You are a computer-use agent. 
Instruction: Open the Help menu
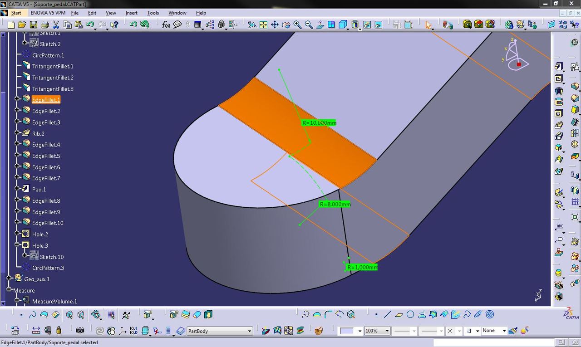tap(201, 13)
